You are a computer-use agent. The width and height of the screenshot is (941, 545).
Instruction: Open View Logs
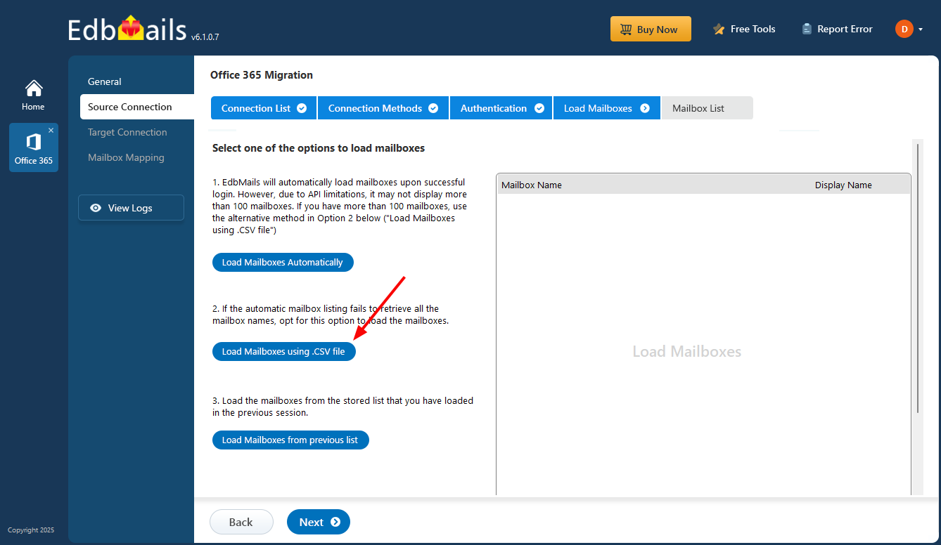point(131,208)
